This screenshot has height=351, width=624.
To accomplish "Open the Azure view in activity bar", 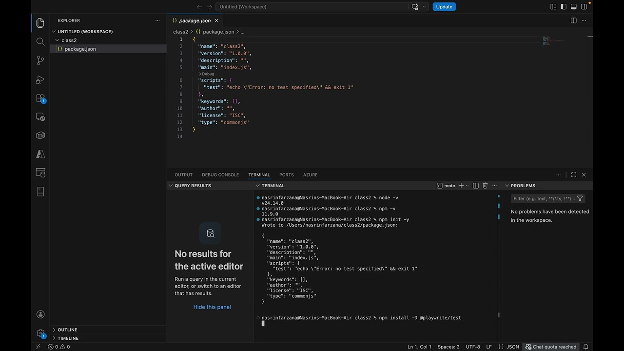I will (40, 154).
